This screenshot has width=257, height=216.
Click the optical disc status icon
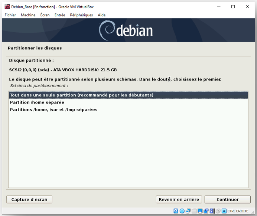tap(182, 211)
